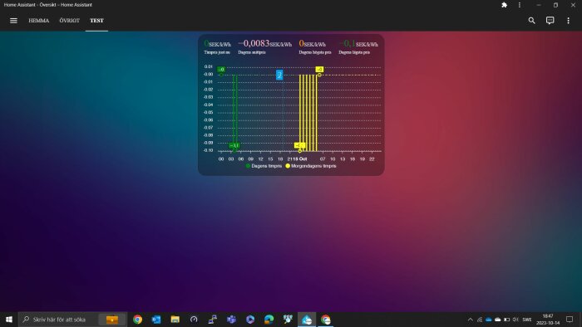Open the rightmost Chrome icon in taskbar
The image size is (582, 327).
(326, 320)
